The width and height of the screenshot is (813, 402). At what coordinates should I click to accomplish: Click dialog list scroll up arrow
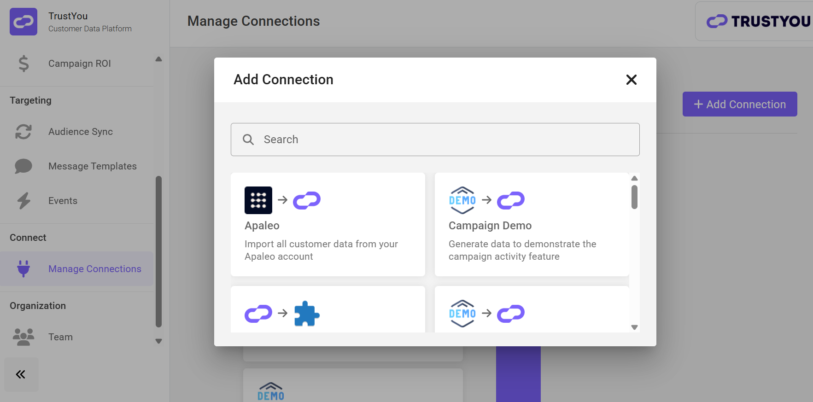[x=634, y=178]
